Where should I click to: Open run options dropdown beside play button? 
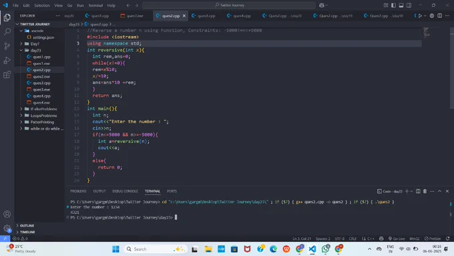click(425, 16)
